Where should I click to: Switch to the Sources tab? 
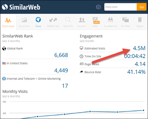click(24, 22)
